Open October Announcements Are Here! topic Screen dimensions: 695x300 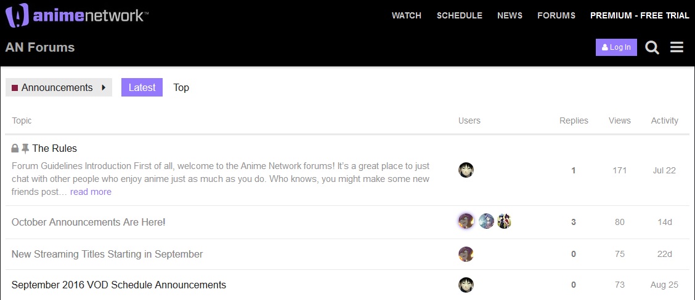point(89,222)
